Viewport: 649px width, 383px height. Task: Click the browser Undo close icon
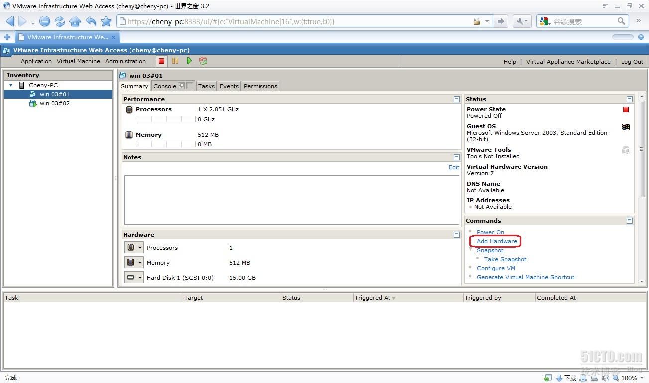tap(91, 21)
